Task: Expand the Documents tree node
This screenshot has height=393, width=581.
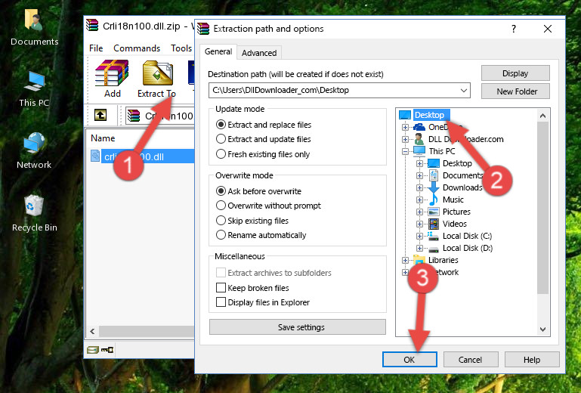Action: coord(419,176)
